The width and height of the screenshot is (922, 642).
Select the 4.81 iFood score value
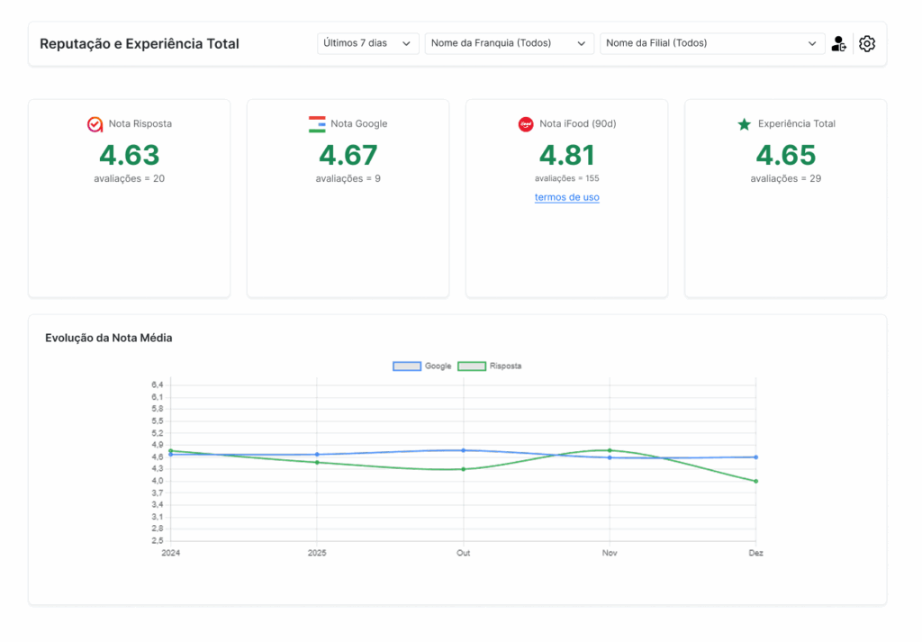point(566,155)
